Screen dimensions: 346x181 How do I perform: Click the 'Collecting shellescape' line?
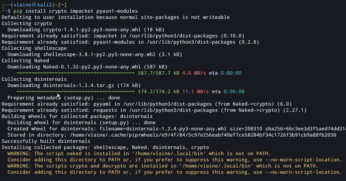34,48
